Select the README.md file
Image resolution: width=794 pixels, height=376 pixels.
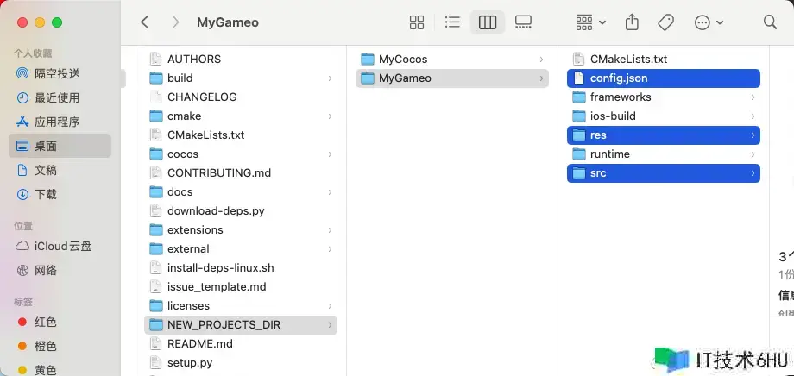point(241,343)
